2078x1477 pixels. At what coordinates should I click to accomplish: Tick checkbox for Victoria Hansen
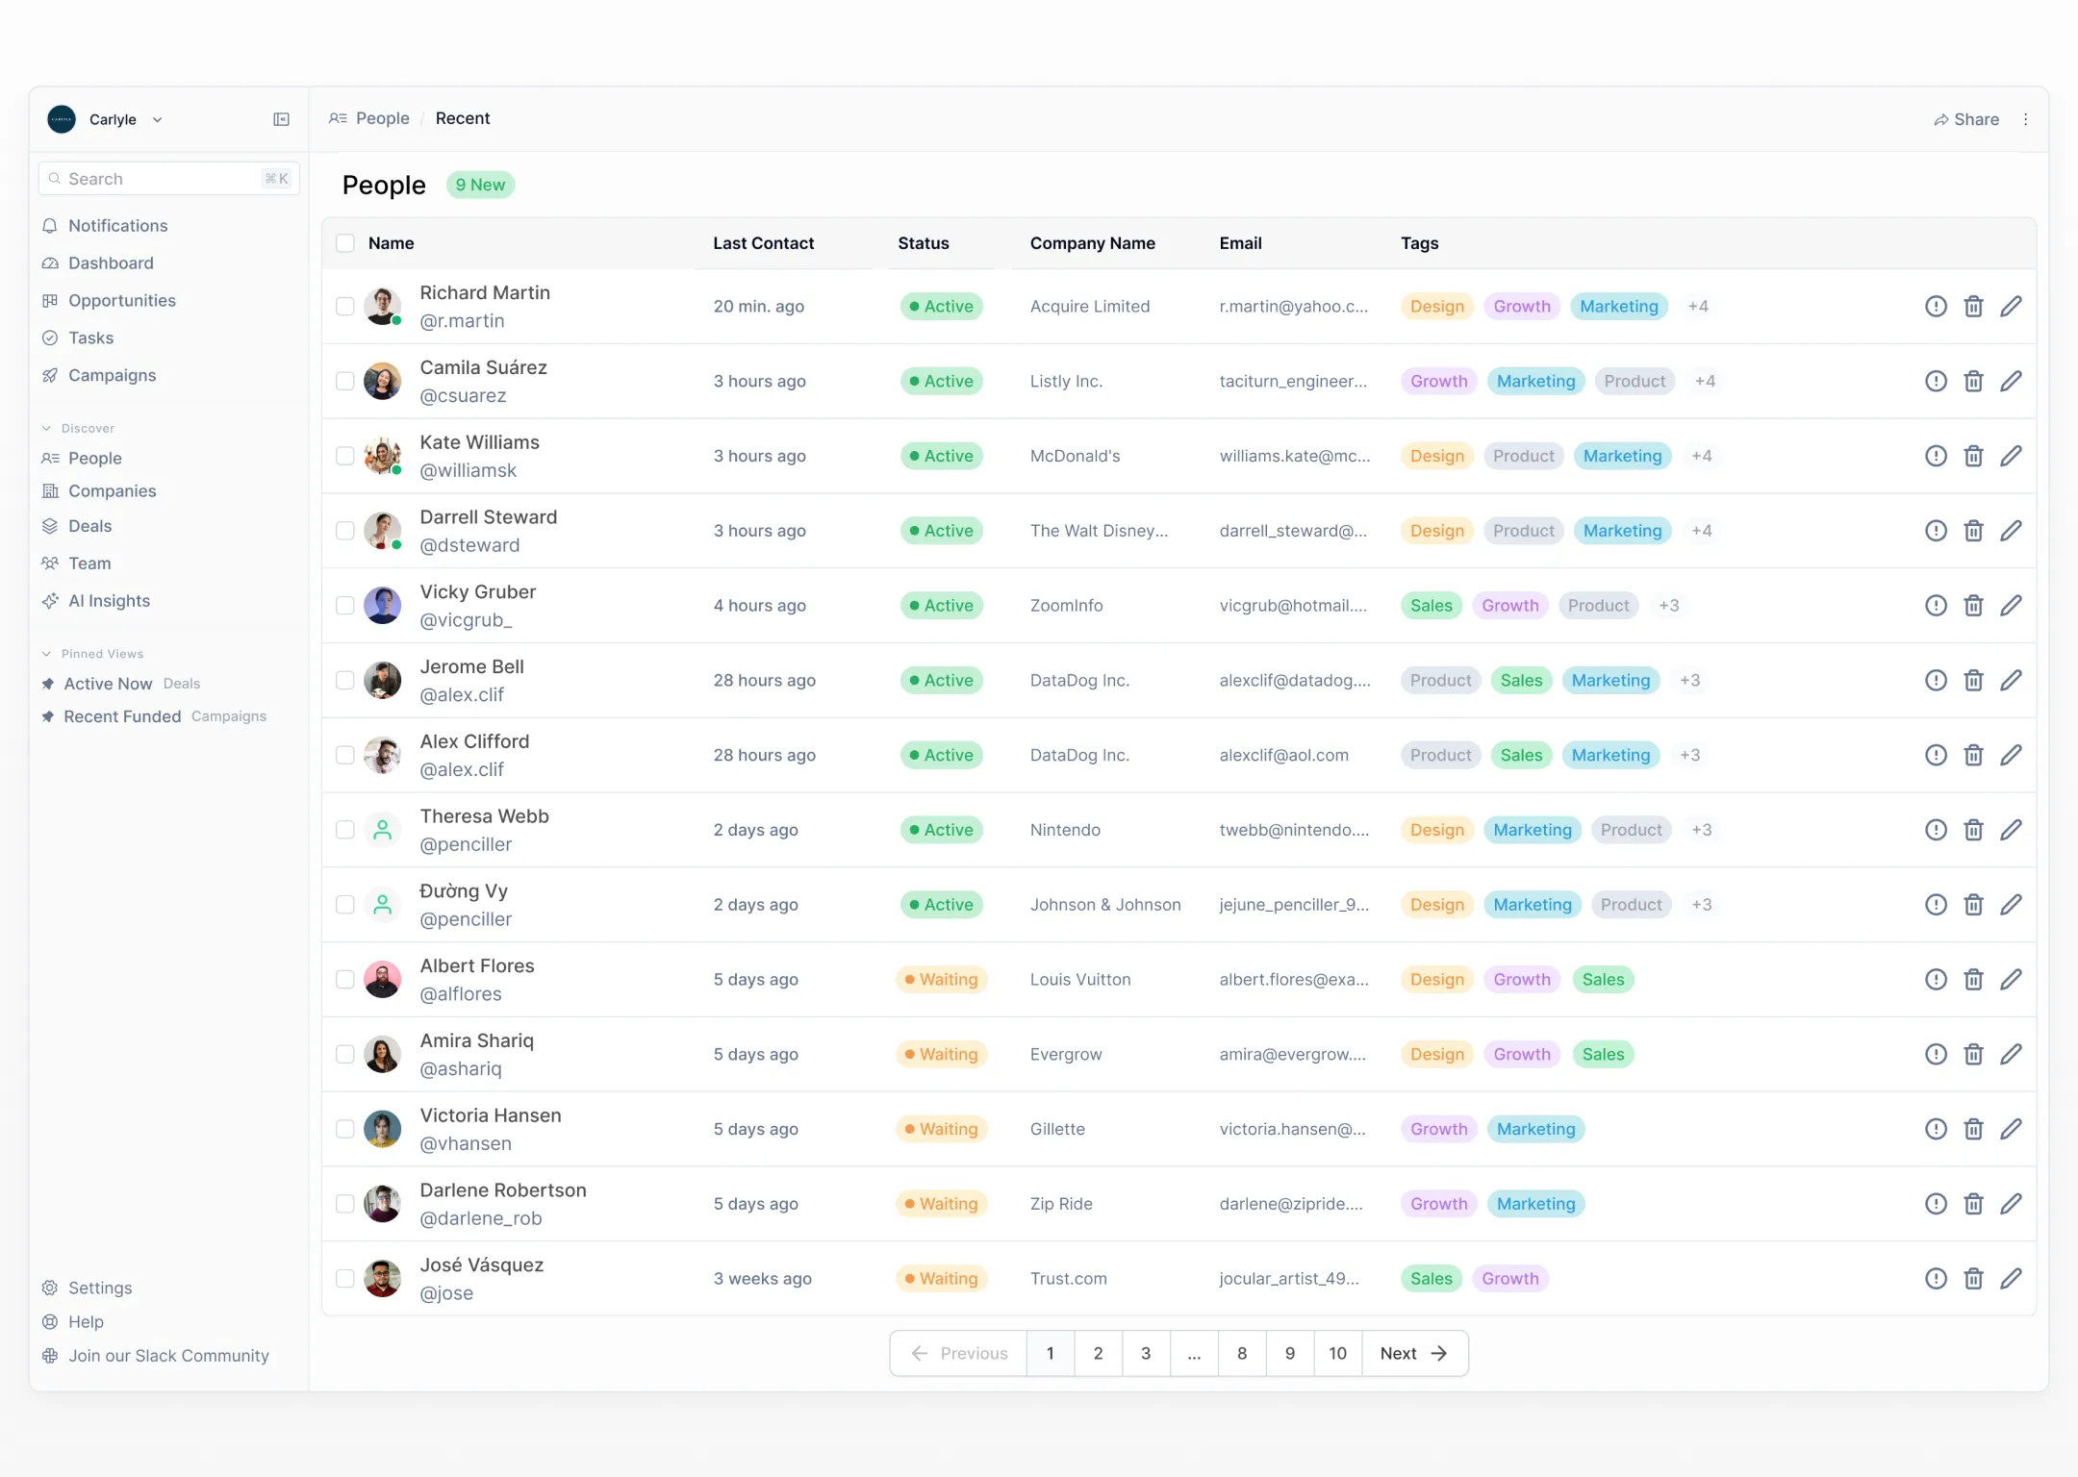tap(345, 1129)
